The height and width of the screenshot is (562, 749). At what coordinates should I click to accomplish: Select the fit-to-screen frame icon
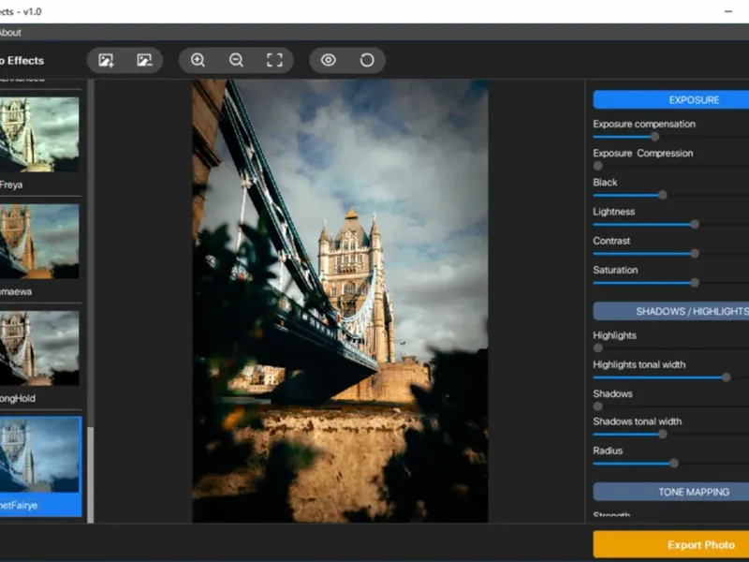(274, 60)
